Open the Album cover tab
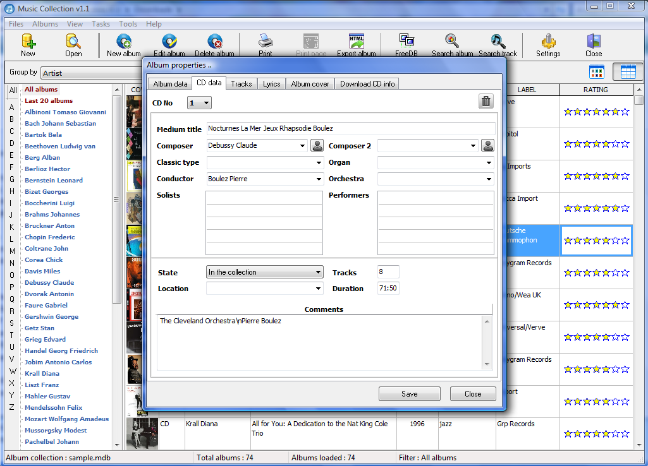The height and width of the screenshot is (466, 648). coord(310,84)
